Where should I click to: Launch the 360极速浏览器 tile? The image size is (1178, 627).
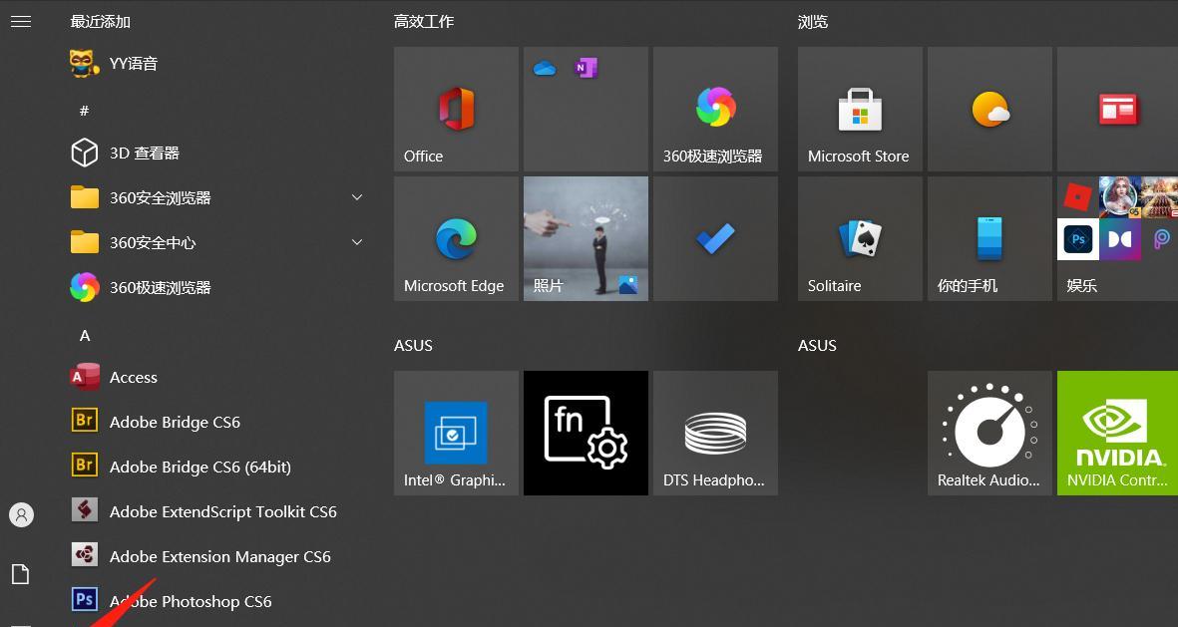click(x=715, y=109)
